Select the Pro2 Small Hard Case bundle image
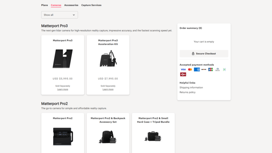Screen dimensions: 272x153 pos(153,136)
